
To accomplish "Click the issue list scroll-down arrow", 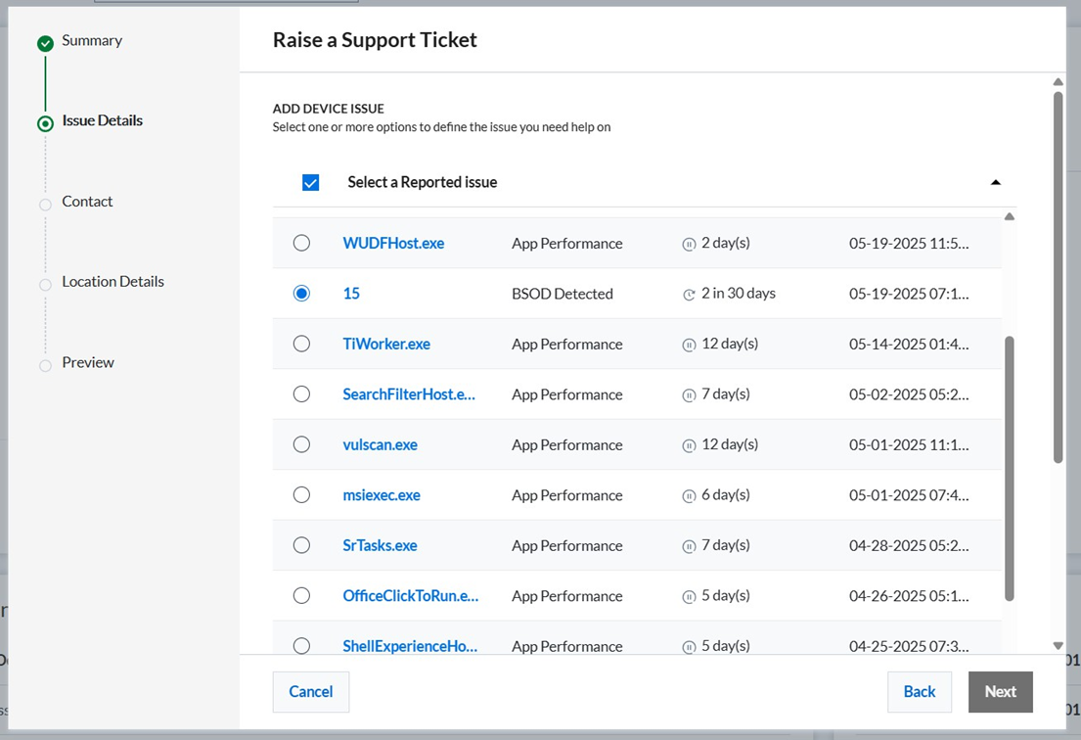I will pyautogui.click(x=1058, y=646).
